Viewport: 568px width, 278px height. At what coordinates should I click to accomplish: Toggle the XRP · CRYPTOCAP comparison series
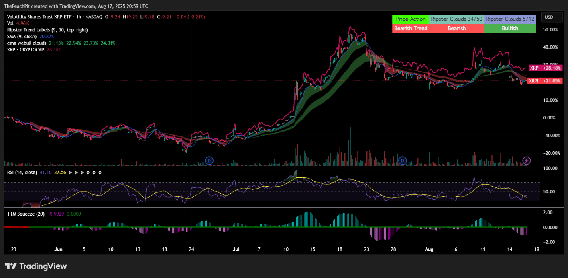click(26, 49)
